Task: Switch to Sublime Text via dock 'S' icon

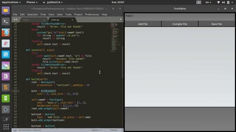Action: (6, 87)
